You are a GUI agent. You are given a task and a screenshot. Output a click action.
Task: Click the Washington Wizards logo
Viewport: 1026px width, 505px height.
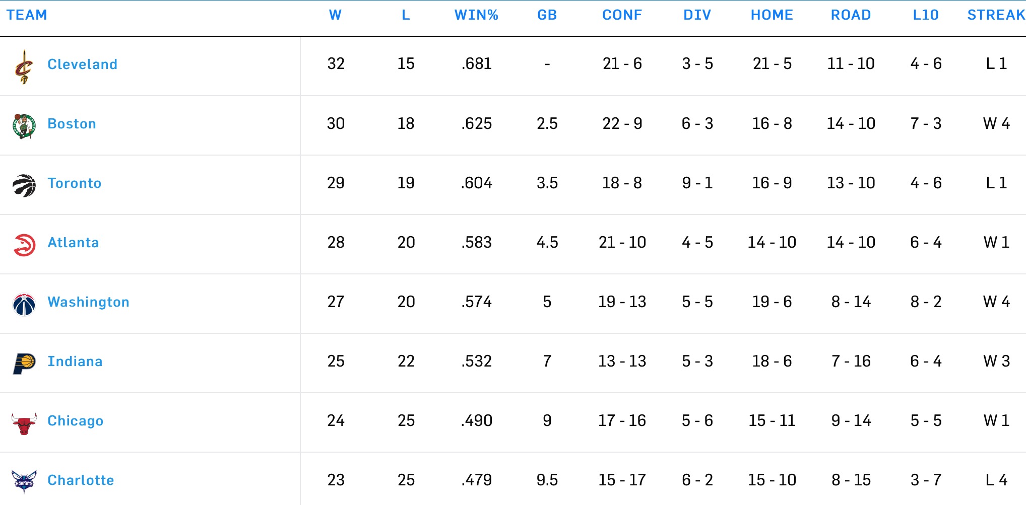point(24,304)
